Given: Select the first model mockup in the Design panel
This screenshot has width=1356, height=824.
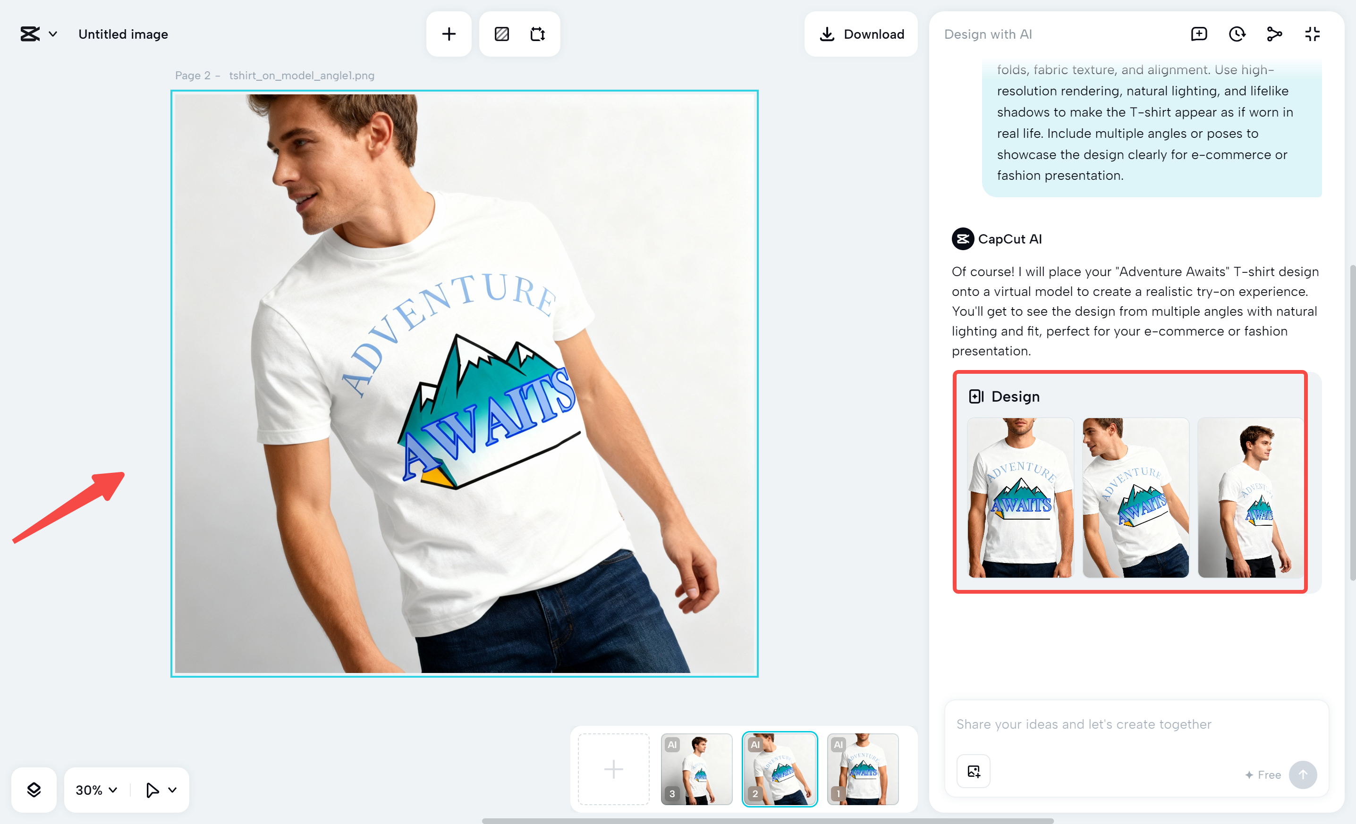Looking at the screenshot, I should tap(1019, 498).
